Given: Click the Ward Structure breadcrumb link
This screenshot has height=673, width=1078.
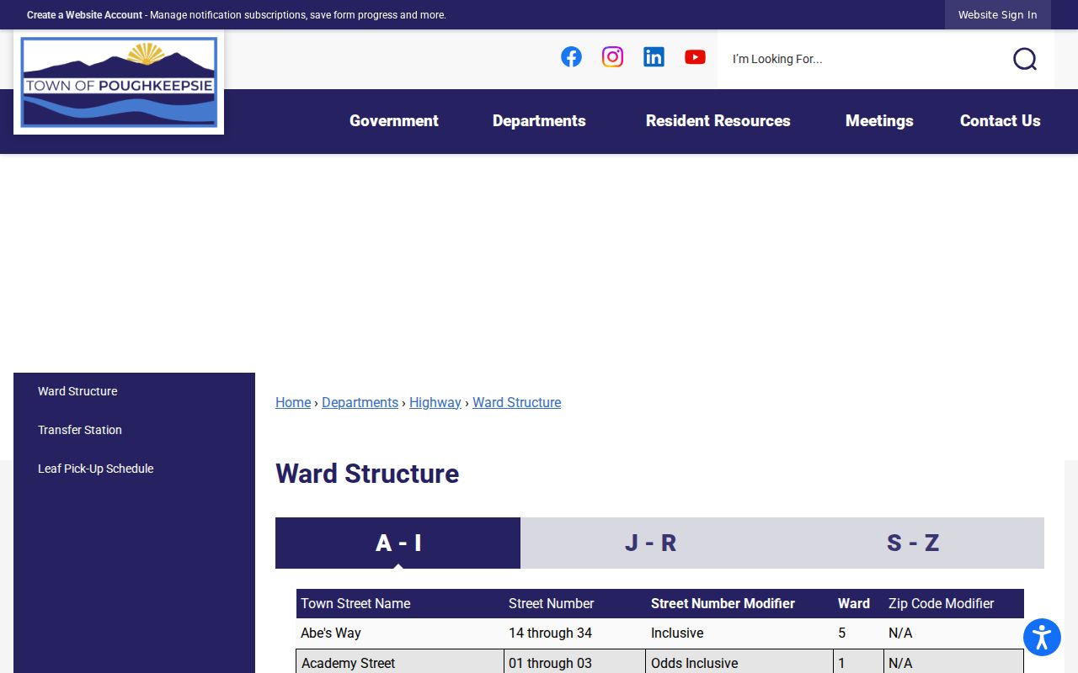Looking at the screenshot, I should (x=516, y=402).
